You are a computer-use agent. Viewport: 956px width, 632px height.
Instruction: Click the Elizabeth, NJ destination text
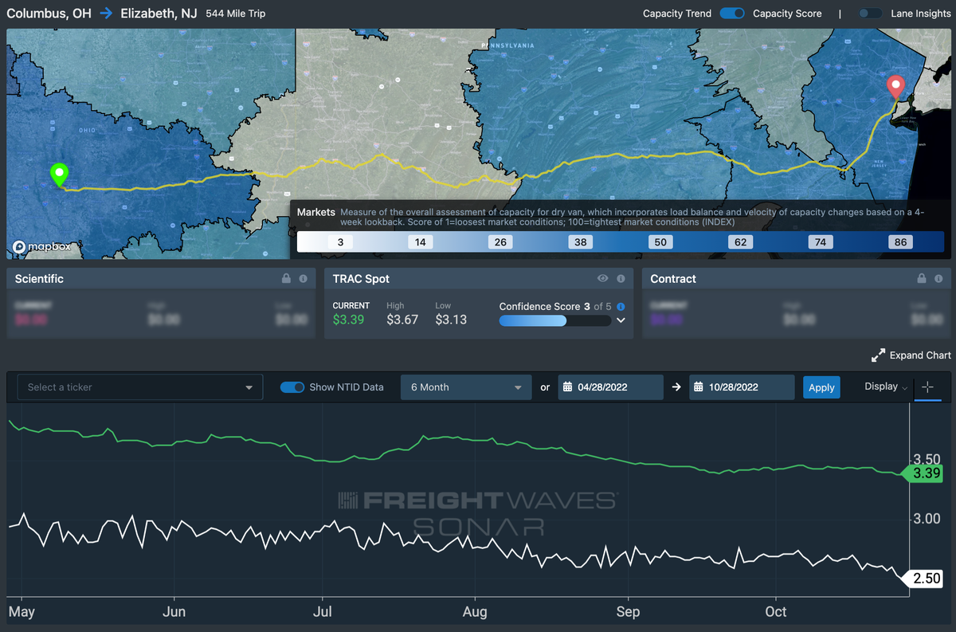tap(159, 14)
